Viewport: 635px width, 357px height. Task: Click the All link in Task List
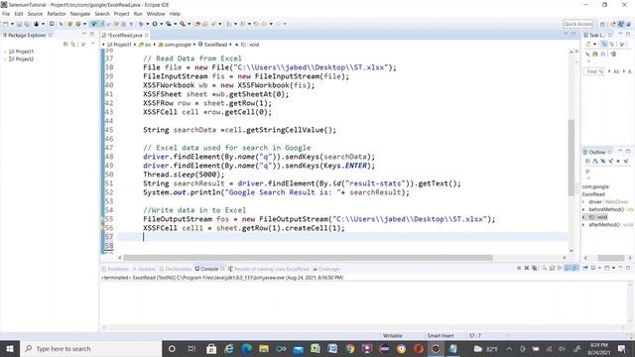coord(616,71)
